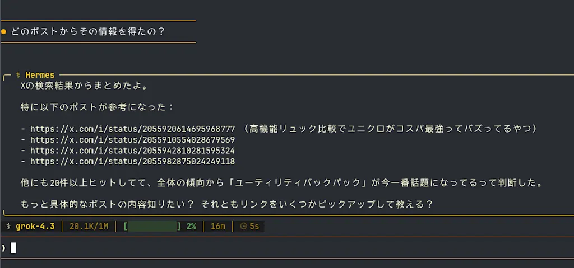Open the status link ending 679569

132,140
